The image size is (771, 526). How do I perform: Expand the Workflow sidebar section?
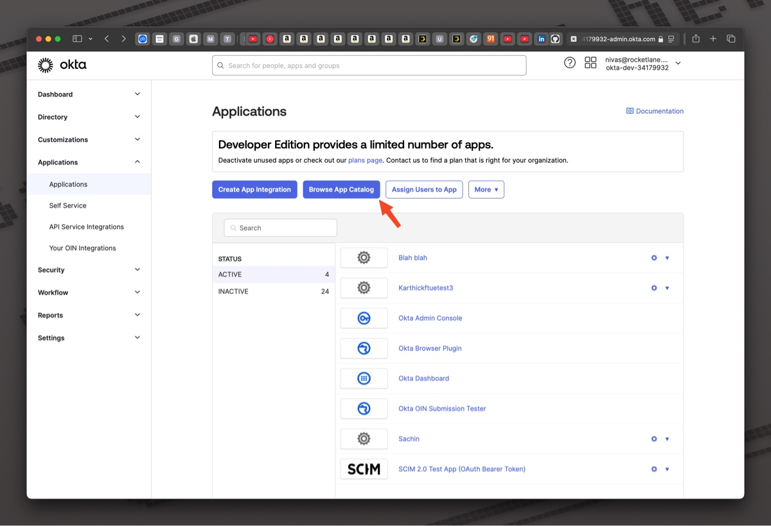(137, 293)
